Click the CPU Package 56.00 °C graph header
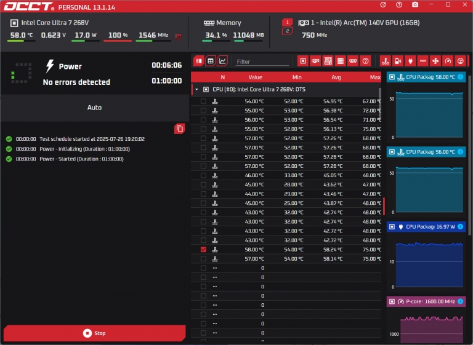Viewport: 473px width, 345px height. tap(426, 151)
